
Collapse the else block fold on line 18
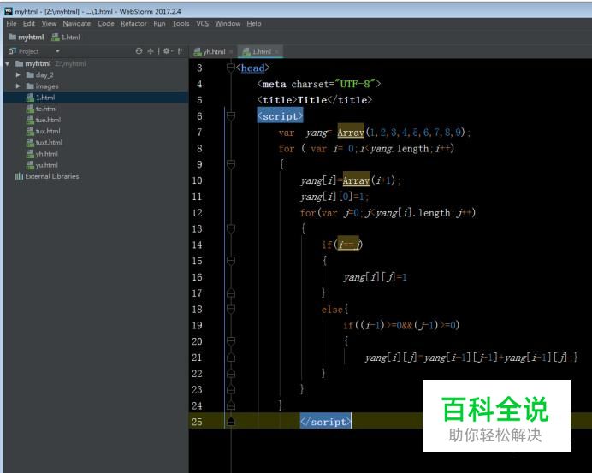(x=231, y=309)
